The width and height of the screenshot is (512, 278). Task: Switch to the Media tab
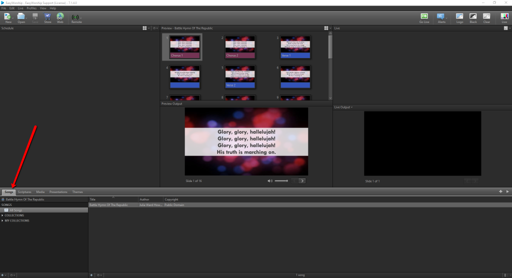point(40,192)
